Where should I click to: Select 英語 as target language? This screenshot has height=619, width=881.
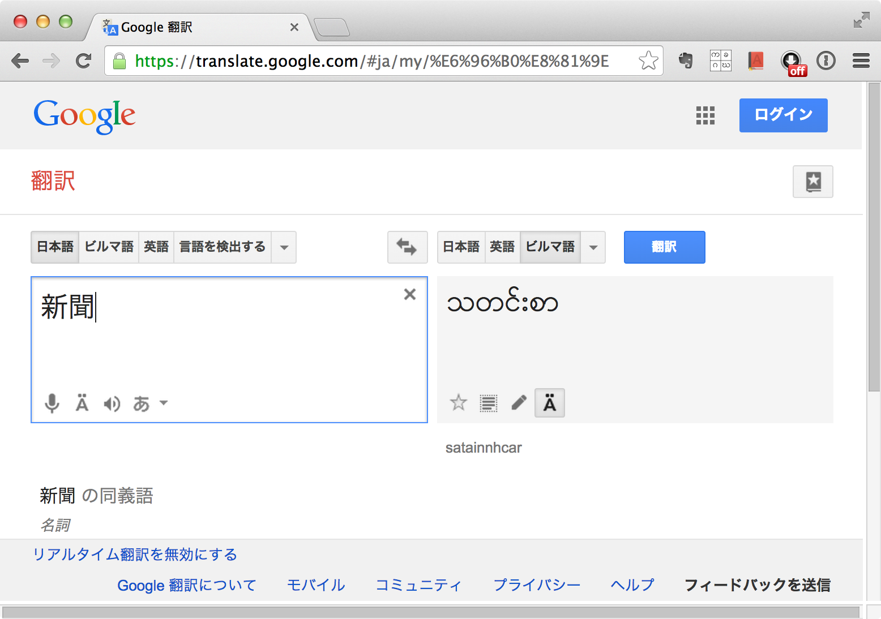pos(502,247)
